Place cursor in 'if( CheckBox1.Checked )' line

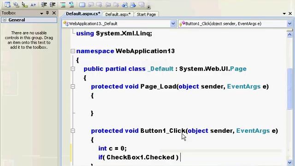click(138, 157)
